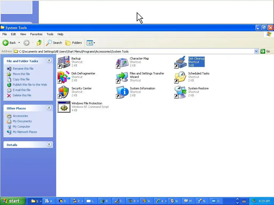Screen dimensions: 274x205
Task: Open the Start menu
Action: [x=13, y=201]
